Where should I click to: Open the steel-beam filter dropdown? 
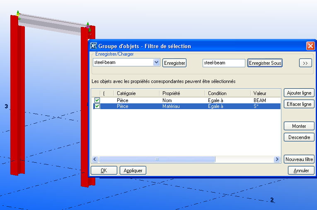click(x=156, y=62)
